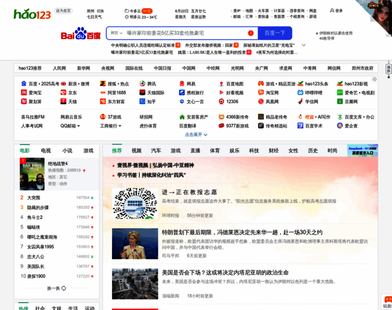Click the 设为首页 button
This screenshot has width=392, height=310.
(x=63, y=11)
